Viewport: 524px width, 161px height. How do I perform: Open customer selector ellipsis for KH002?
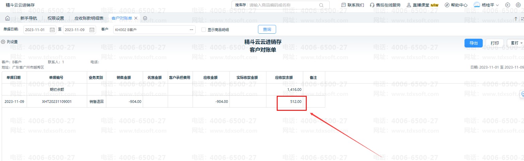(x=191, y=30)
